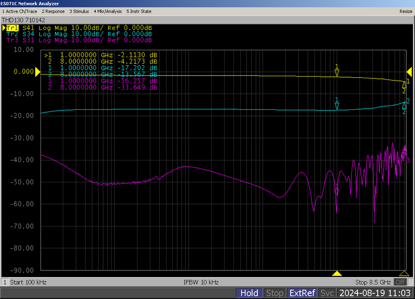
Task: Click the filled yellow marker triangle on frequency axis
Action: (337, 274)
